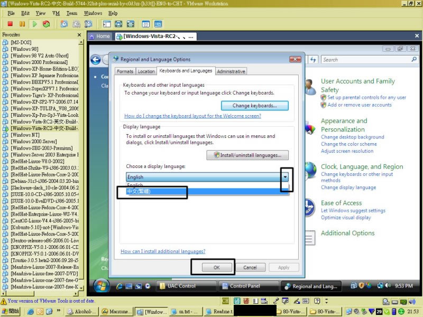
Task: Take a snapshot using the first snapshot icon
Action: tap(64, 24)
